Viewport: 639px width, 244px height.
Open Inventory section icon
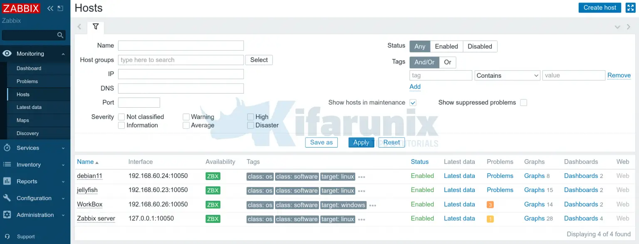pos(7,165)
